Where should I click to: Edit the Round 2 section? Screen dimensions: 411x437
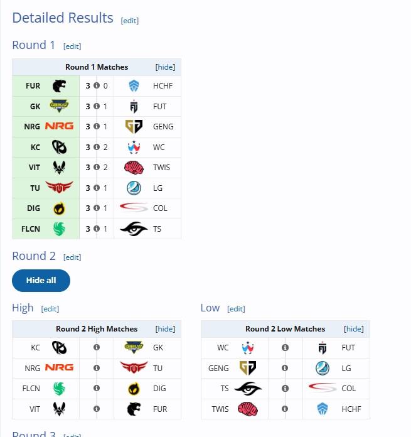pyautogui.click(x=72, y=257)
